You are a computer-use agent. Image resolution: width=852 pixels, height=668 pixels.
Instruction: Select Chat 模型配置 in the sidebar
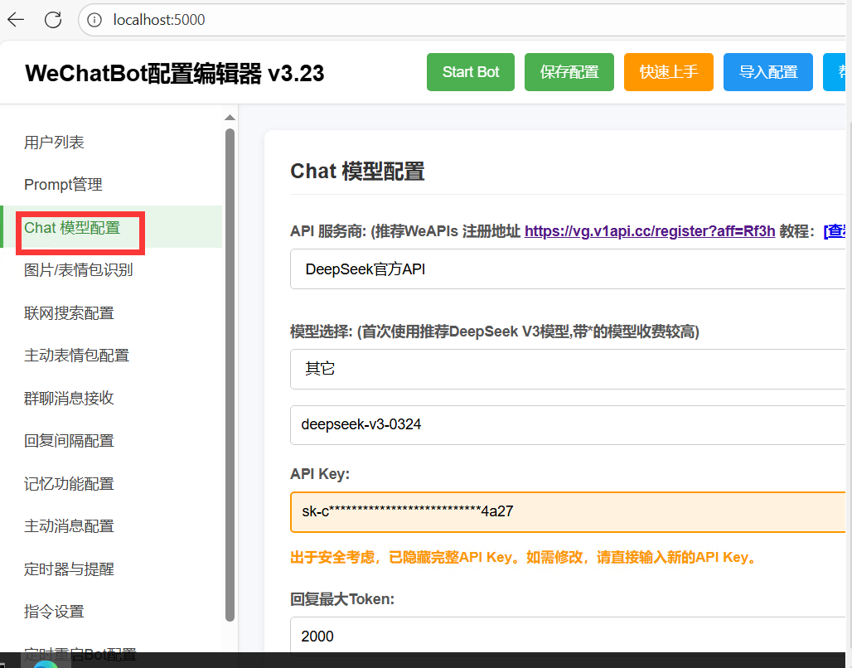[111, 227]
